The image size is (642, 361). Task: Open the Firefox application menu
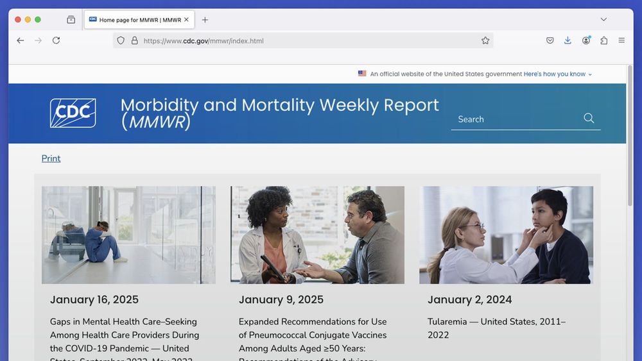(621, 40)
